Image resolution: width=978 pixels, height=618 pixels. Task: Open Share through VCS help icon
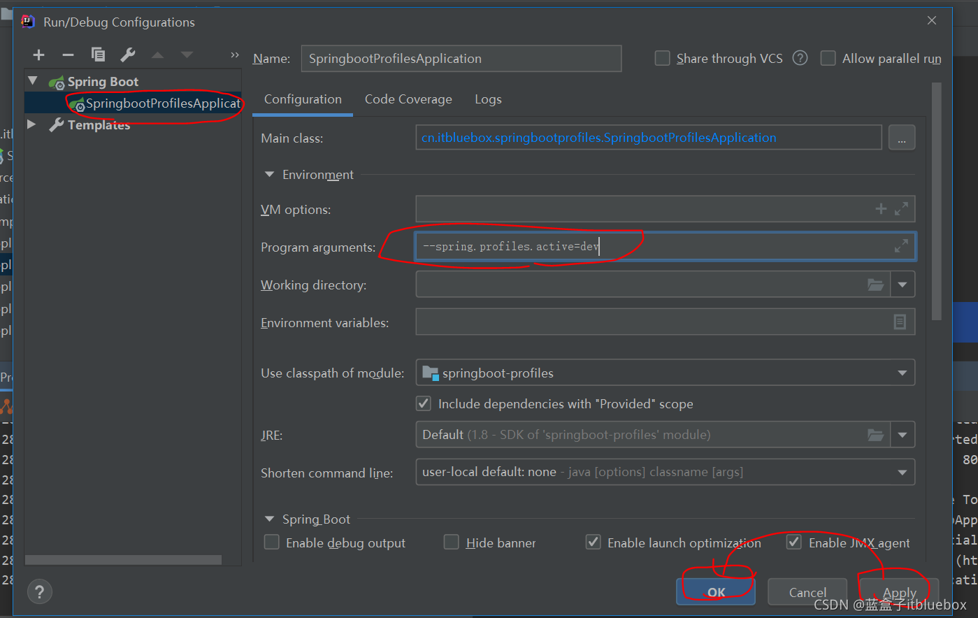click(800, 58)
